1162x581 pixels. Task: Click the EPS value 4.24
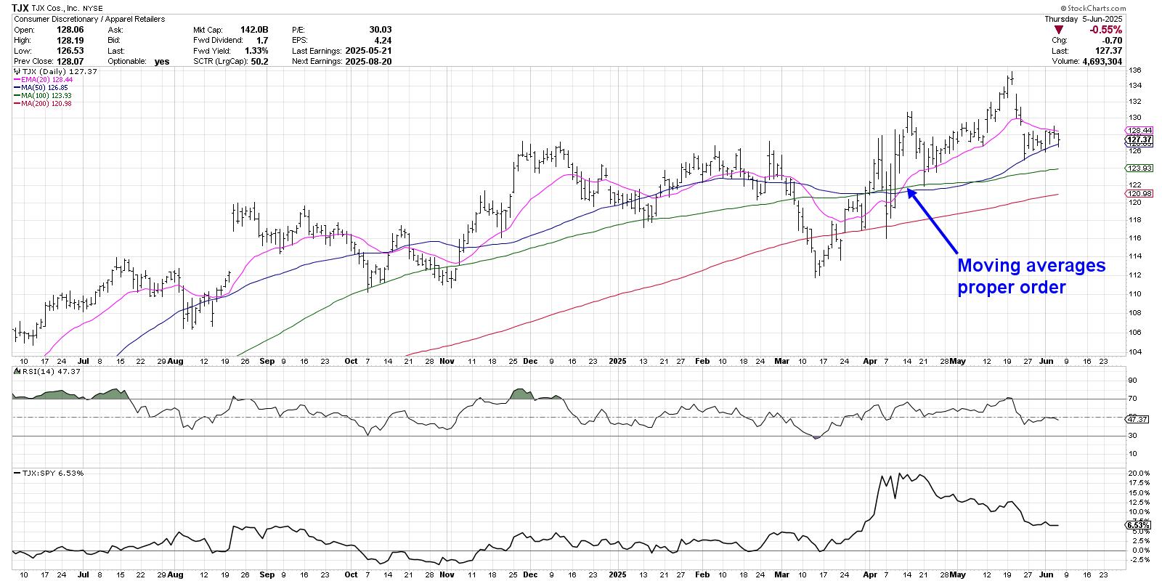(383, 41)
